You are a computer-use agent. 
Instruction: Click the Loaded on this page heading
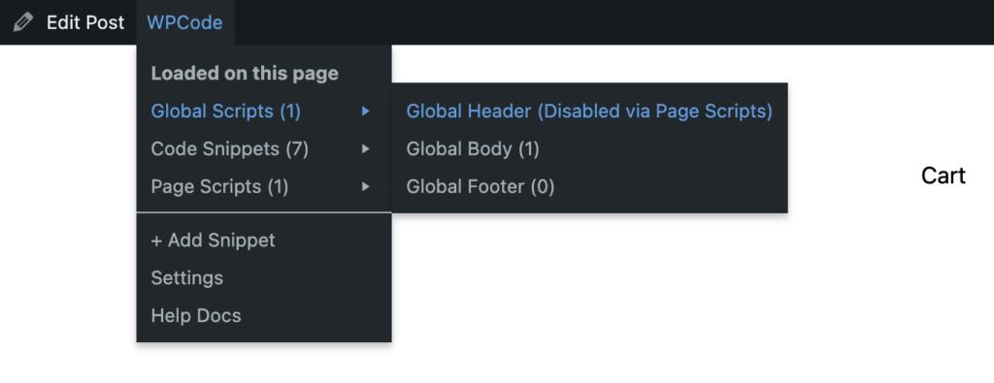click(x=245, y=74)
